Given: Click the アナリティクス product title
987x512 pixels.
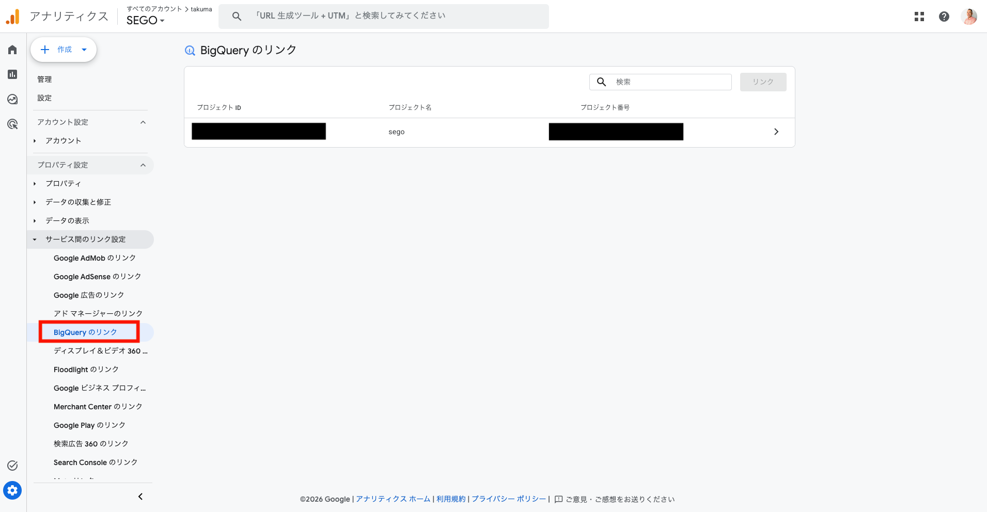Looking at the screenshot, I should [x=69, y=17].
